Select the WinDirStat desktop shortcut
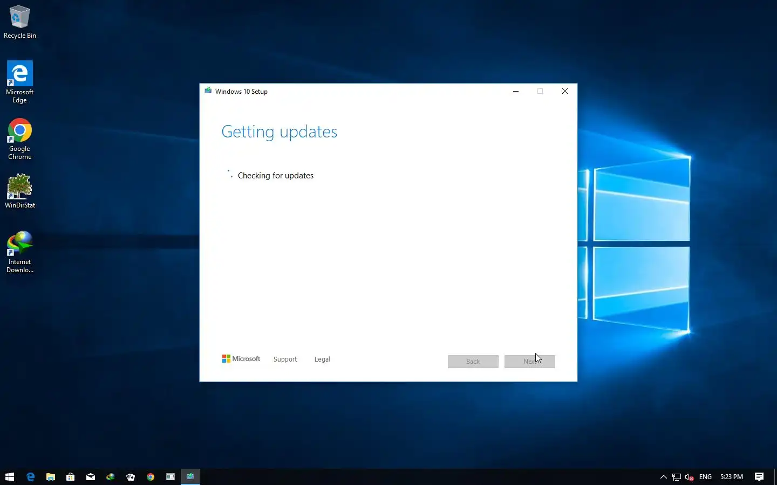Viewport: 777px width, 485px height. [x=20, y=191]
